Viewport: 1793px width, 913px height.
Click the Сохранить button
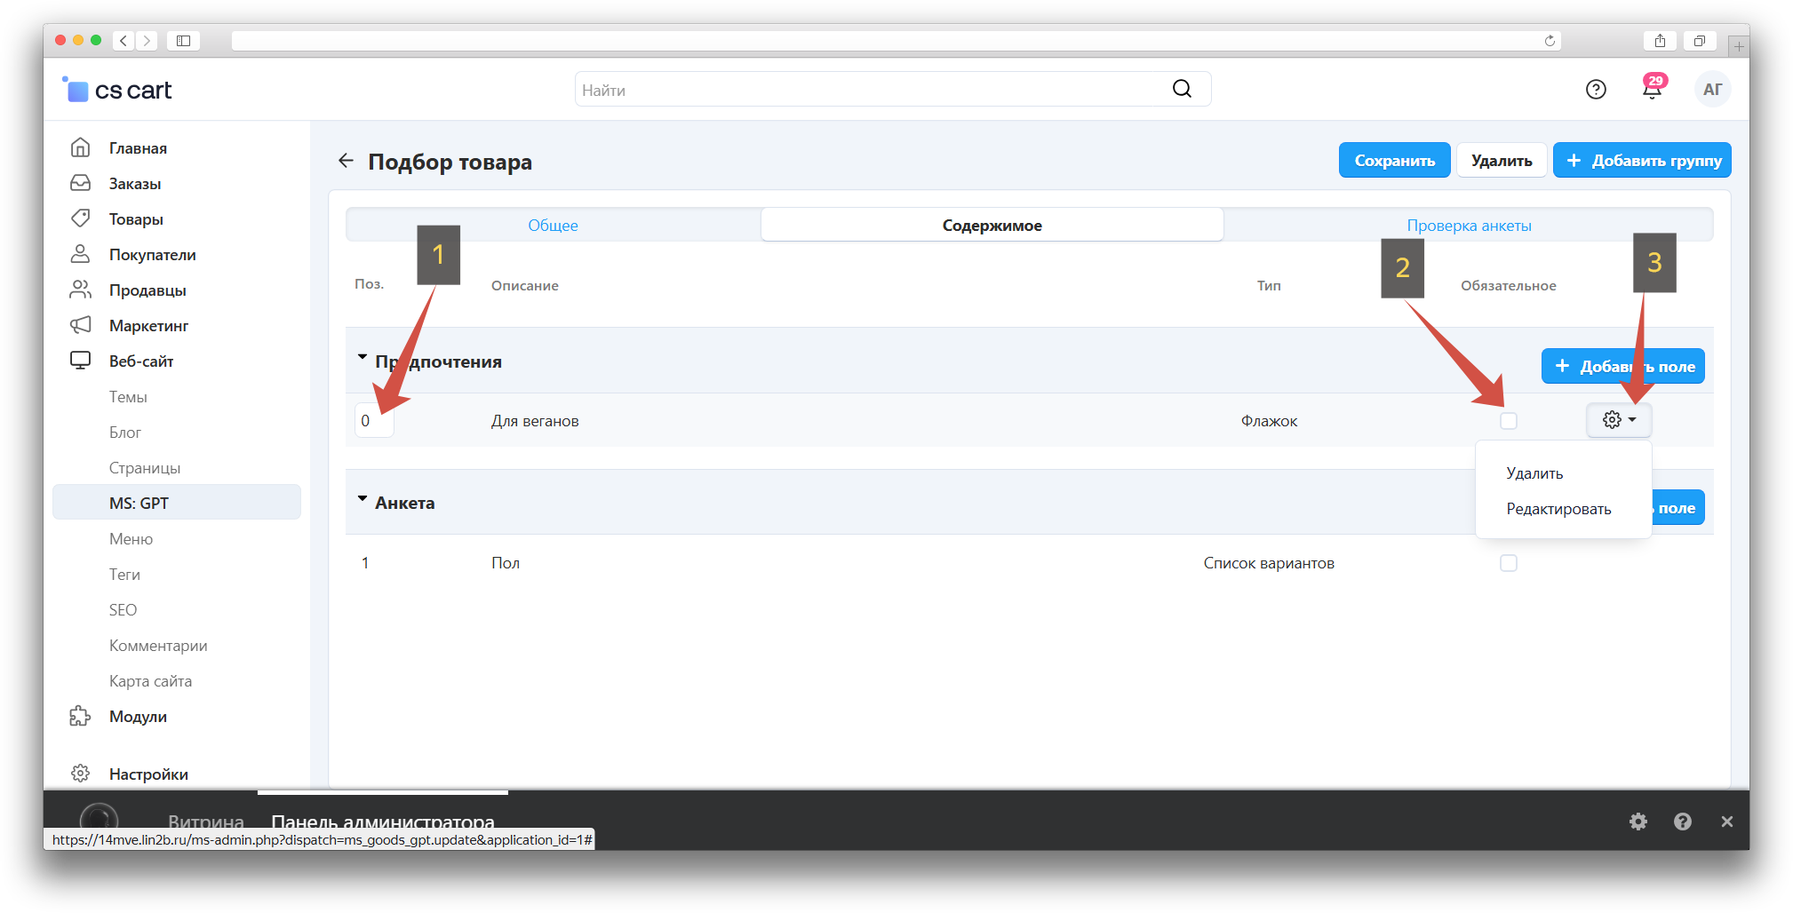click(1394, 161)
